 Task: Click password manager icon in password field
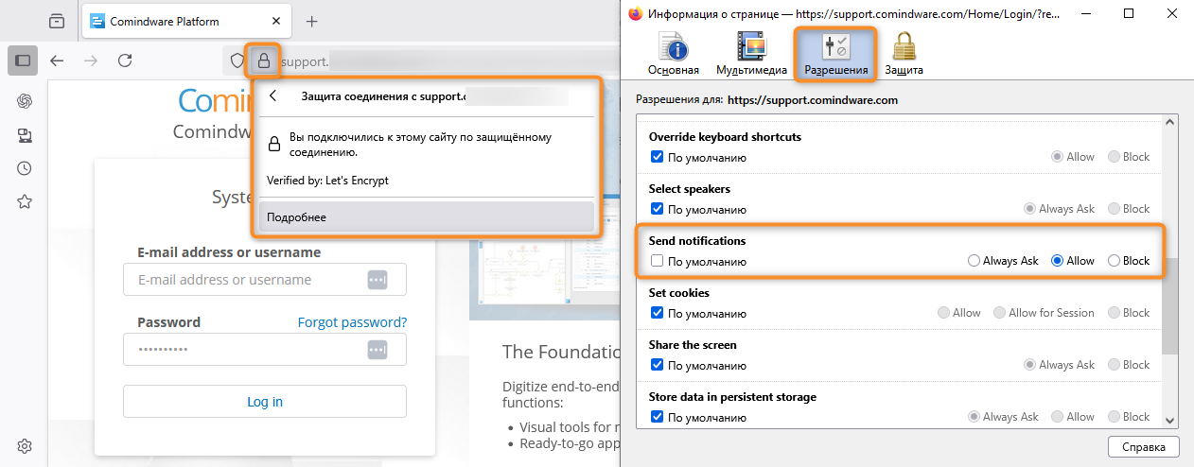(378, 350)
